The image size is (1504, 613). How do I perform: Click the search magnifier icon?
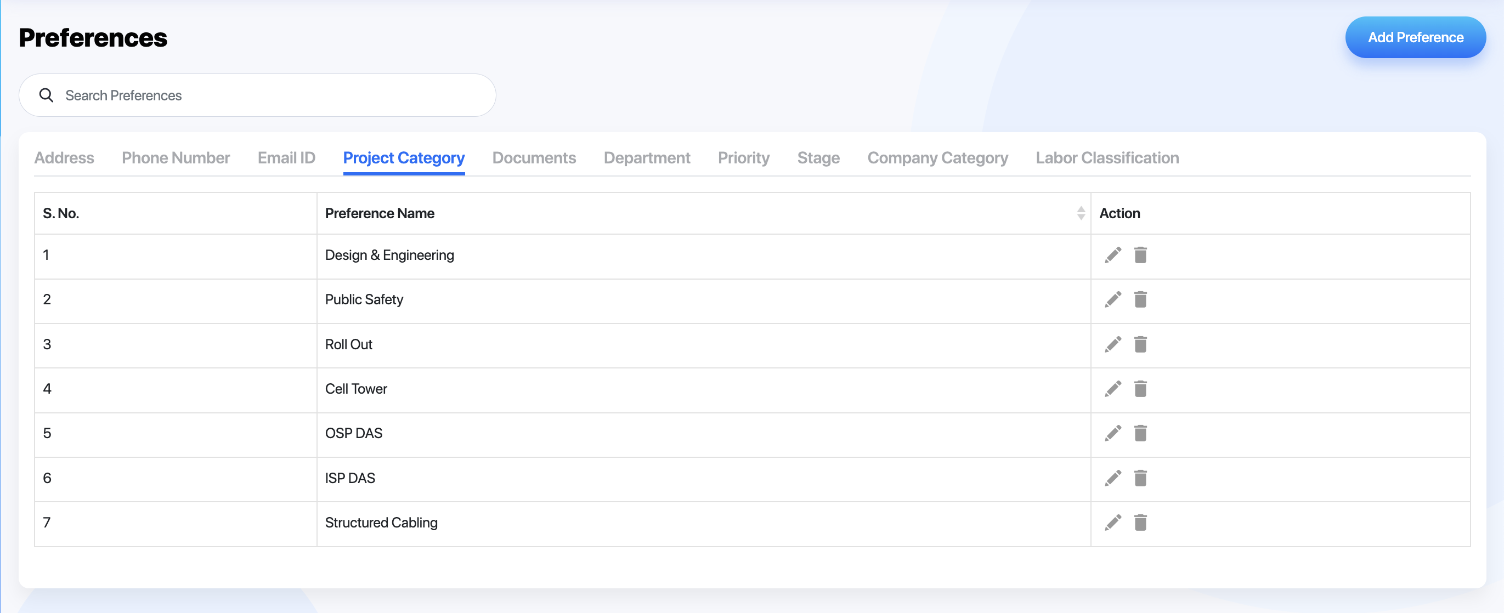46,95
